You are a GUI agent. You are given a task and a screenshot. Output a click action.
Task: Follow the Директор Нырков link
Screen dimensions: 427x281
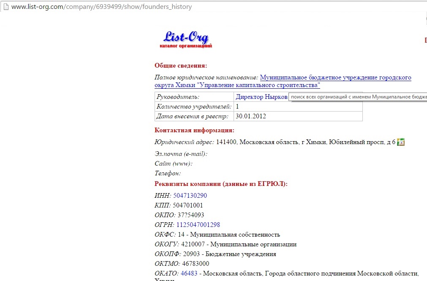click(x=261, y=97)
